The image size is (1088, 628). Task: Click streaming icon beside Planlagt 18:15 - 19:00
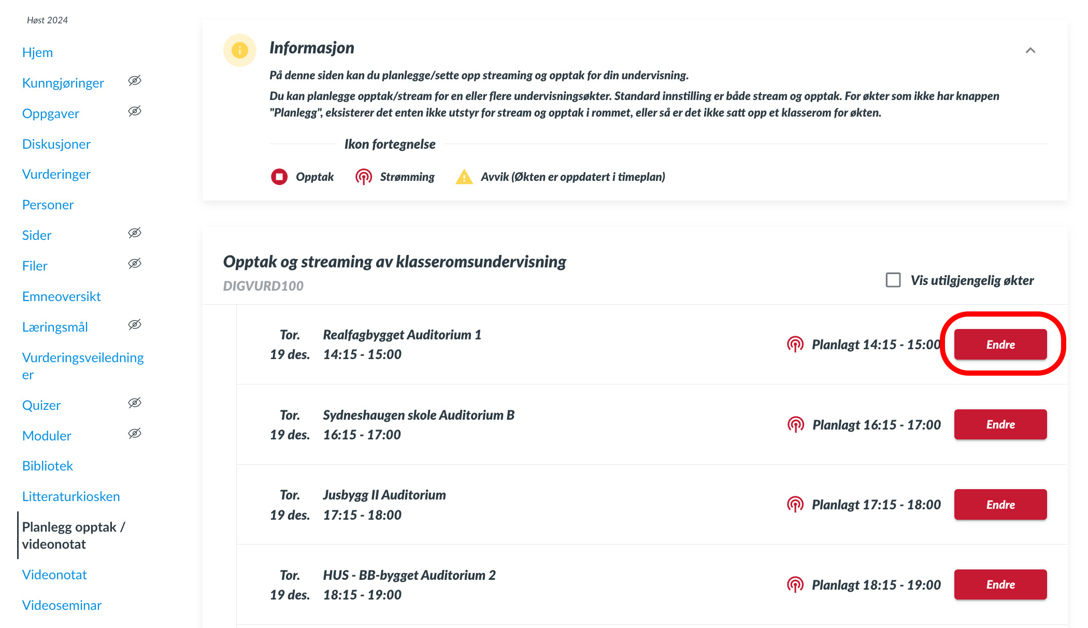pyautogui.click(x=795, y=584)
